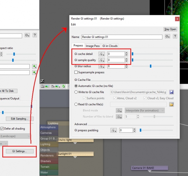Click the Stay Open button

point(170,29)
